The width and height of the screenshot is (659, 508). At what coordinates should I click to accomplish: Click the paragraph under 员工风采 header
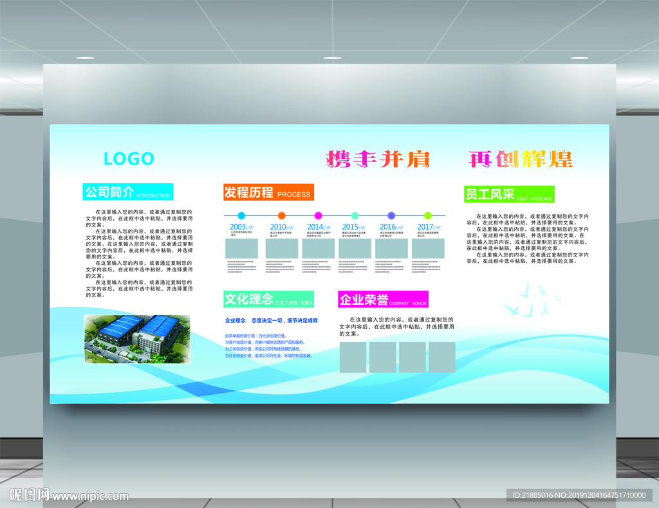pos(528,239)
